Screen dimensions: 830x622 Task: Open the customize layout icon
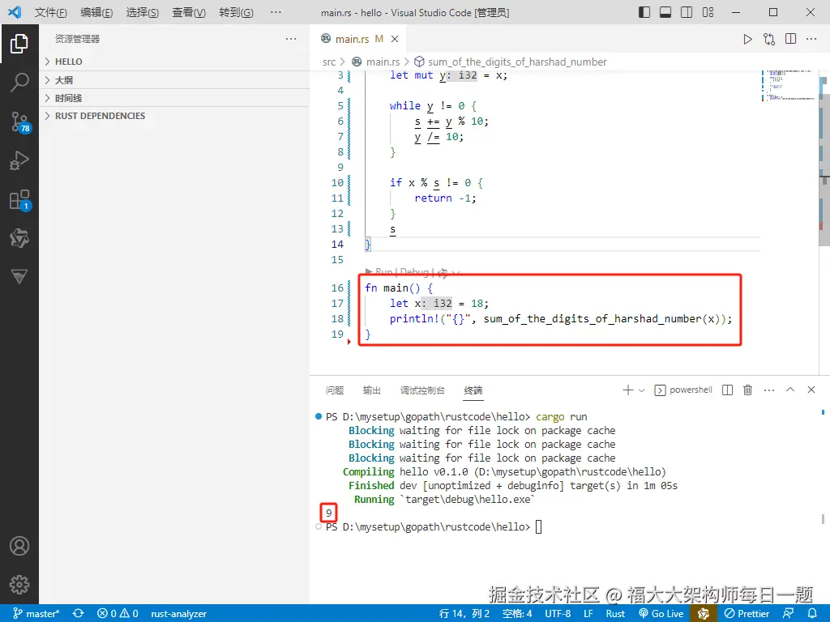coord(708,12)
